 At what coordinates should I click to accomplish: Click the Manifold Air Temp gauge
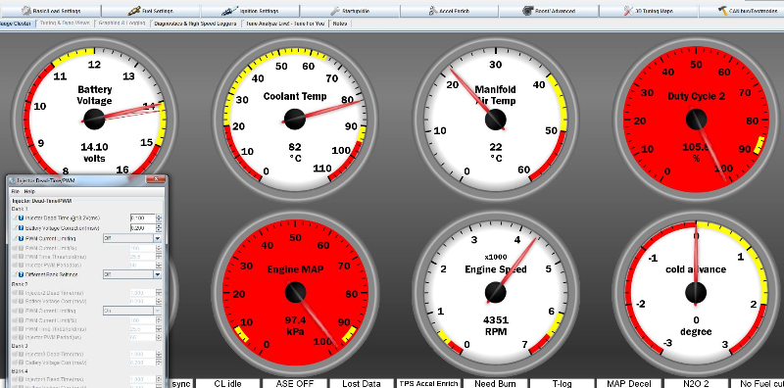coord(496,119)
